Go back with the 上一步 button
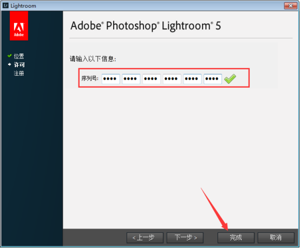This screenshot has width=300, height=248. (x=145, y=238)
